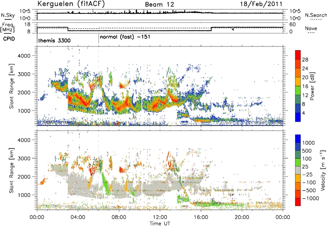The width and height of the screenshot is (327, 226).
Task: Click the 'Power [dB]' colorbar label
Action: (x=312, y=86)
